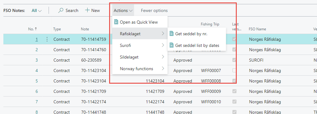Open the three-dot row menu for row 1
This screenshot has height=114, width=317.
pos(47,39)
